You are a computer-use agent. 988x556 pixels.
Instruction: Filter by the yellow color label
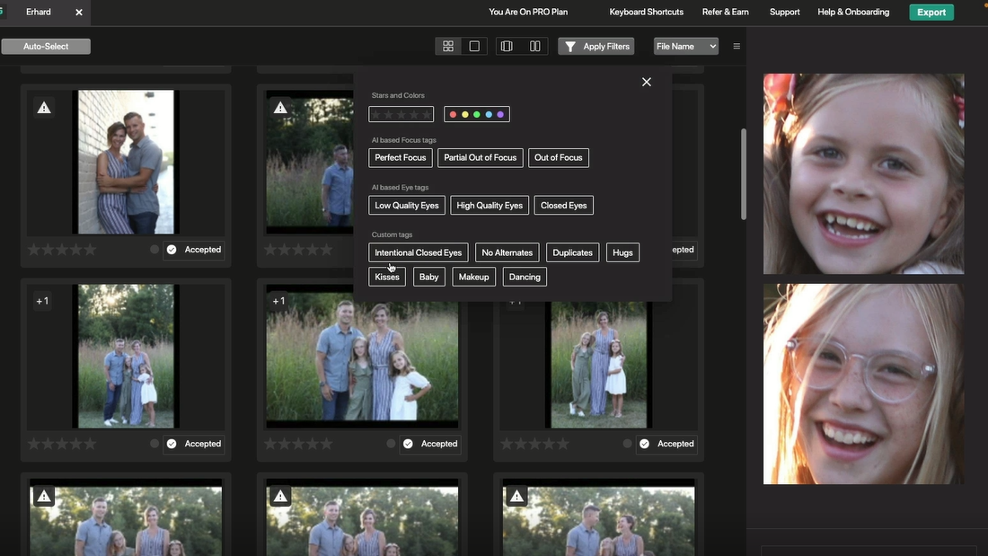465,115
